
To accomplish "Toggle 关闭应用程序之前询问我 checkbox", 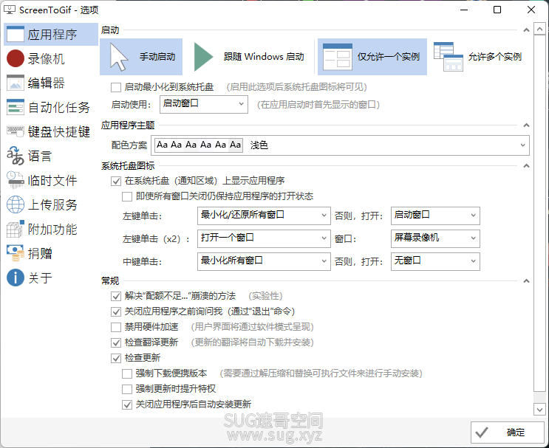I will (x=116, y=311).
